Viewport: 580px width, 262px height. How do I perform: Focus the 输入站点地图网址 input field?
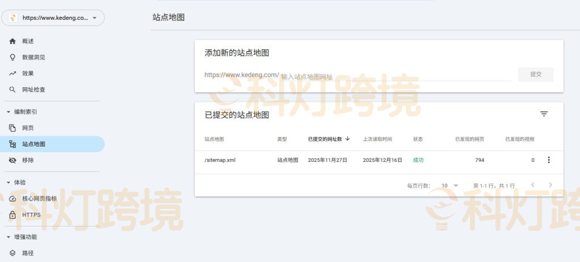click(396, 76)
